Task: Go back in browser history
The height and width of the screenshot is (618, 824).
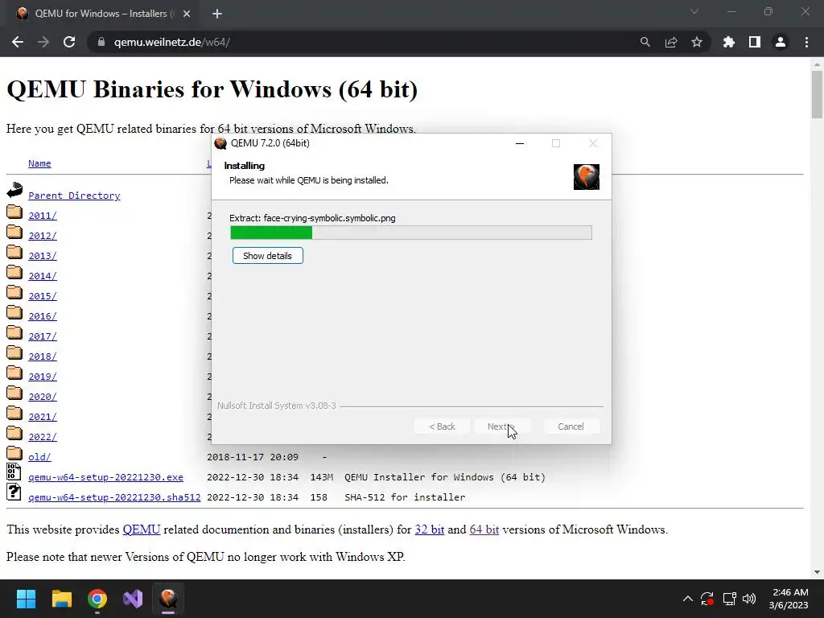Action: point(18,42)
